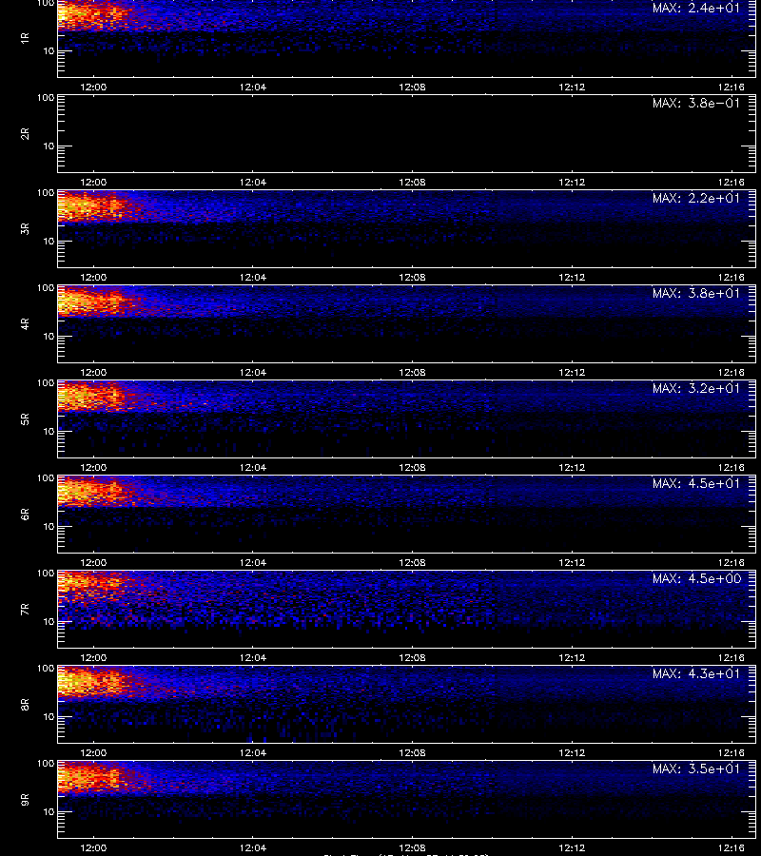
Task: Click the 7R panel label
Action: pos(25,610)
